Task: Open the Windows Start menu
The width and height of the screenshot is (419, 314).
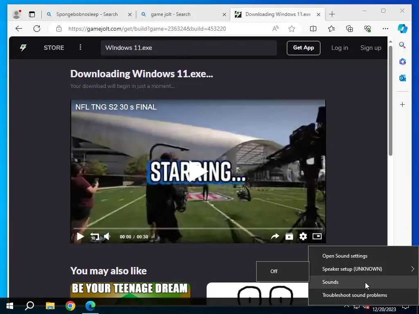Action: [x=10, y=306]
